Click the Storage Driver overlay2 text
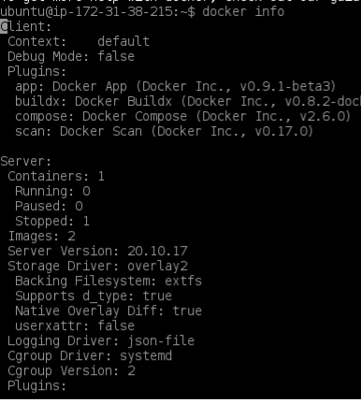 coord(97,266)
